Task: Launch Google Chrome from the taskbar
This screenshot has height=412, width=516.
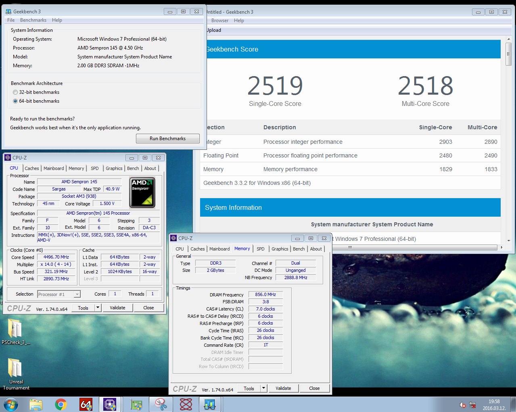Action: 61,404
